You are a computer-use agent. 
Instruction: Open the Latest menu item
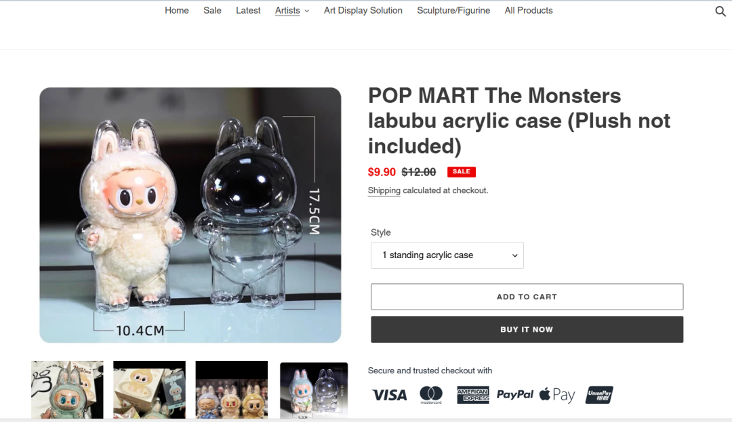[248, 10]
